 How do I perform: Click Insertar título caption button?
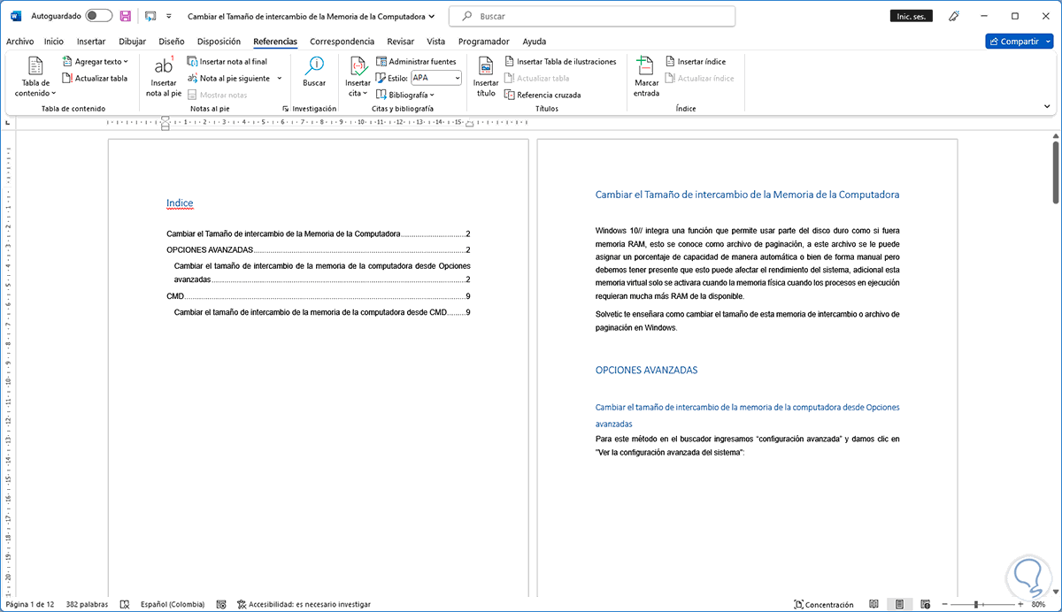[x=486, y=76]
